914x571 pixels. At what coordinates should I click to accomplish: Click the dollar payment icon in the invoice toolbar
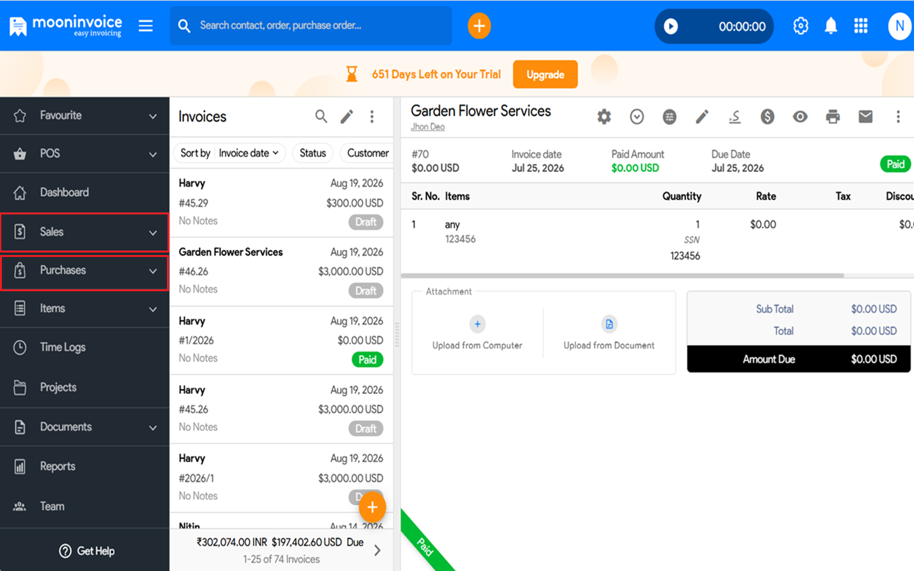point(767,117)
